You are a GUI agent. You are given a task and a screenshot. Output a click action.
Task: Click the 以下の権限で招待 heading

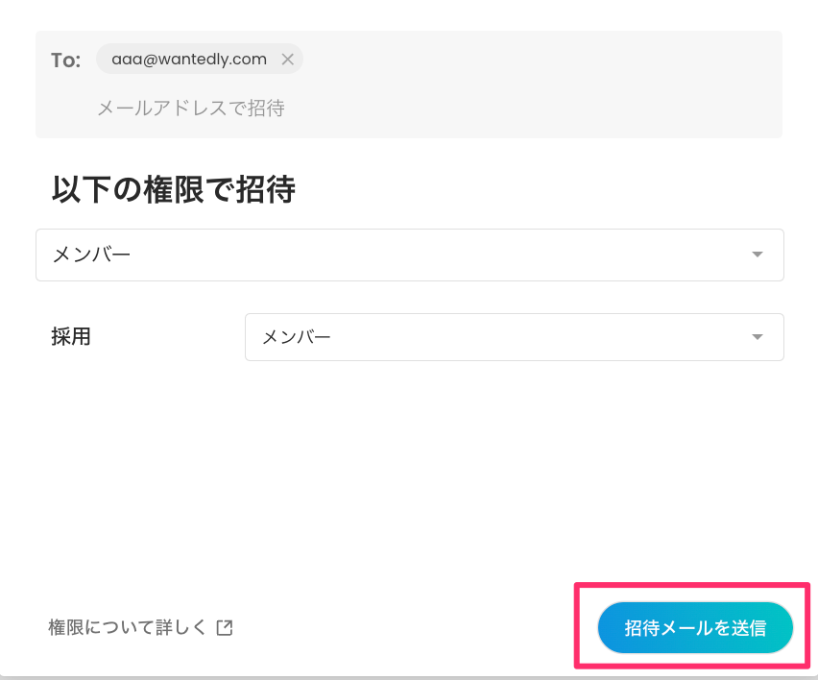(x=173, y=190)
